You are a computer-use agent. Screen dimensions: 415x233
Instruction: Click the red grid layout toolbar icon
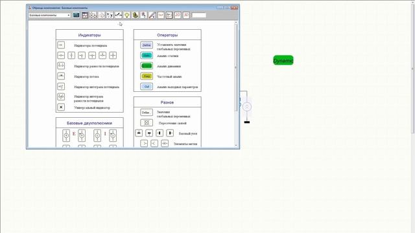click(x=85, y=16)
